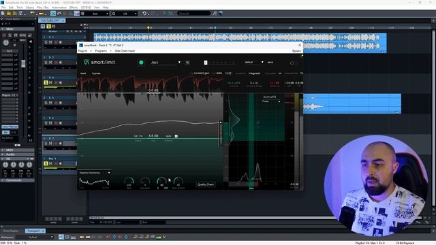Click the MONO button in Track Editor

coord(22,35)
